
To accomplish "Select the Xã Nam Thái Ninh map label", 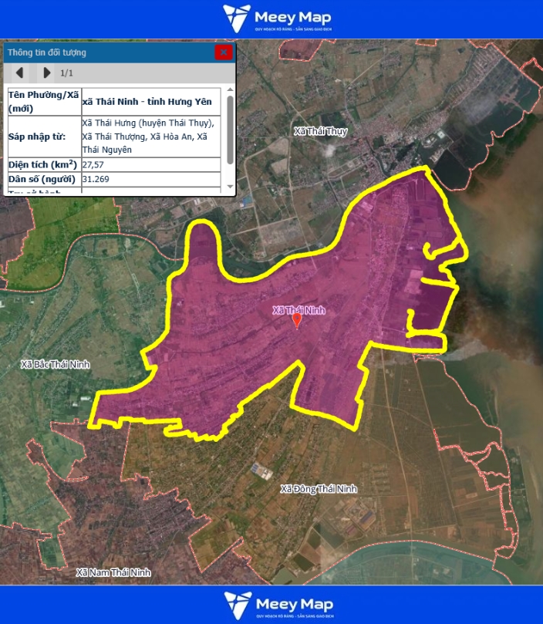I will [113, 572].
